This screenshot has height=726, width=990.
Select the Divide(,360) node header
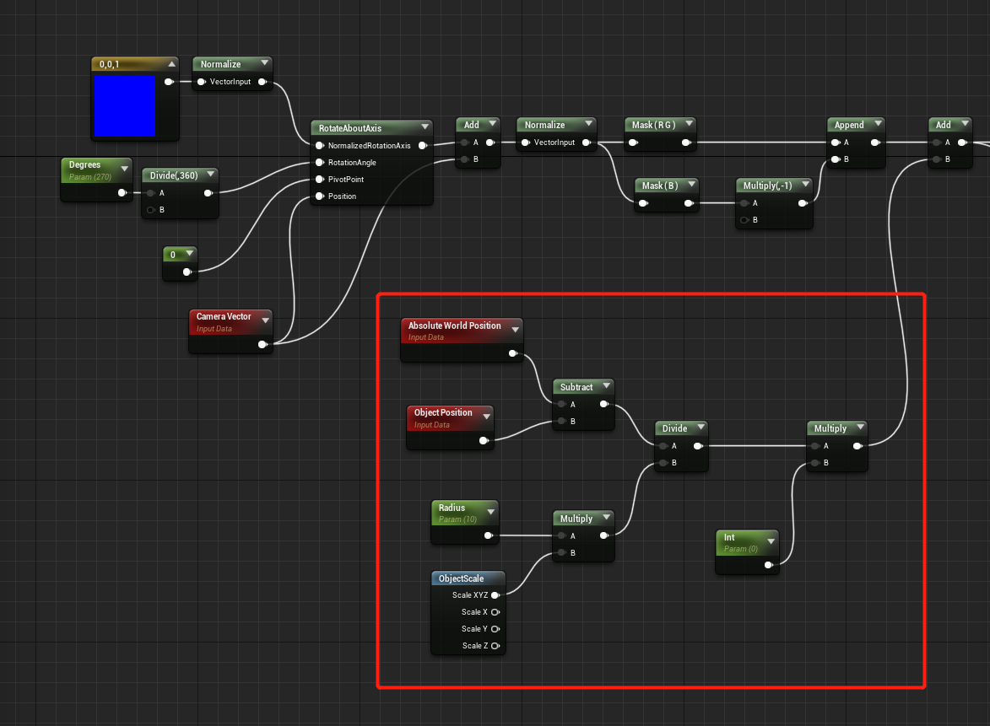(x=176, y=175)
